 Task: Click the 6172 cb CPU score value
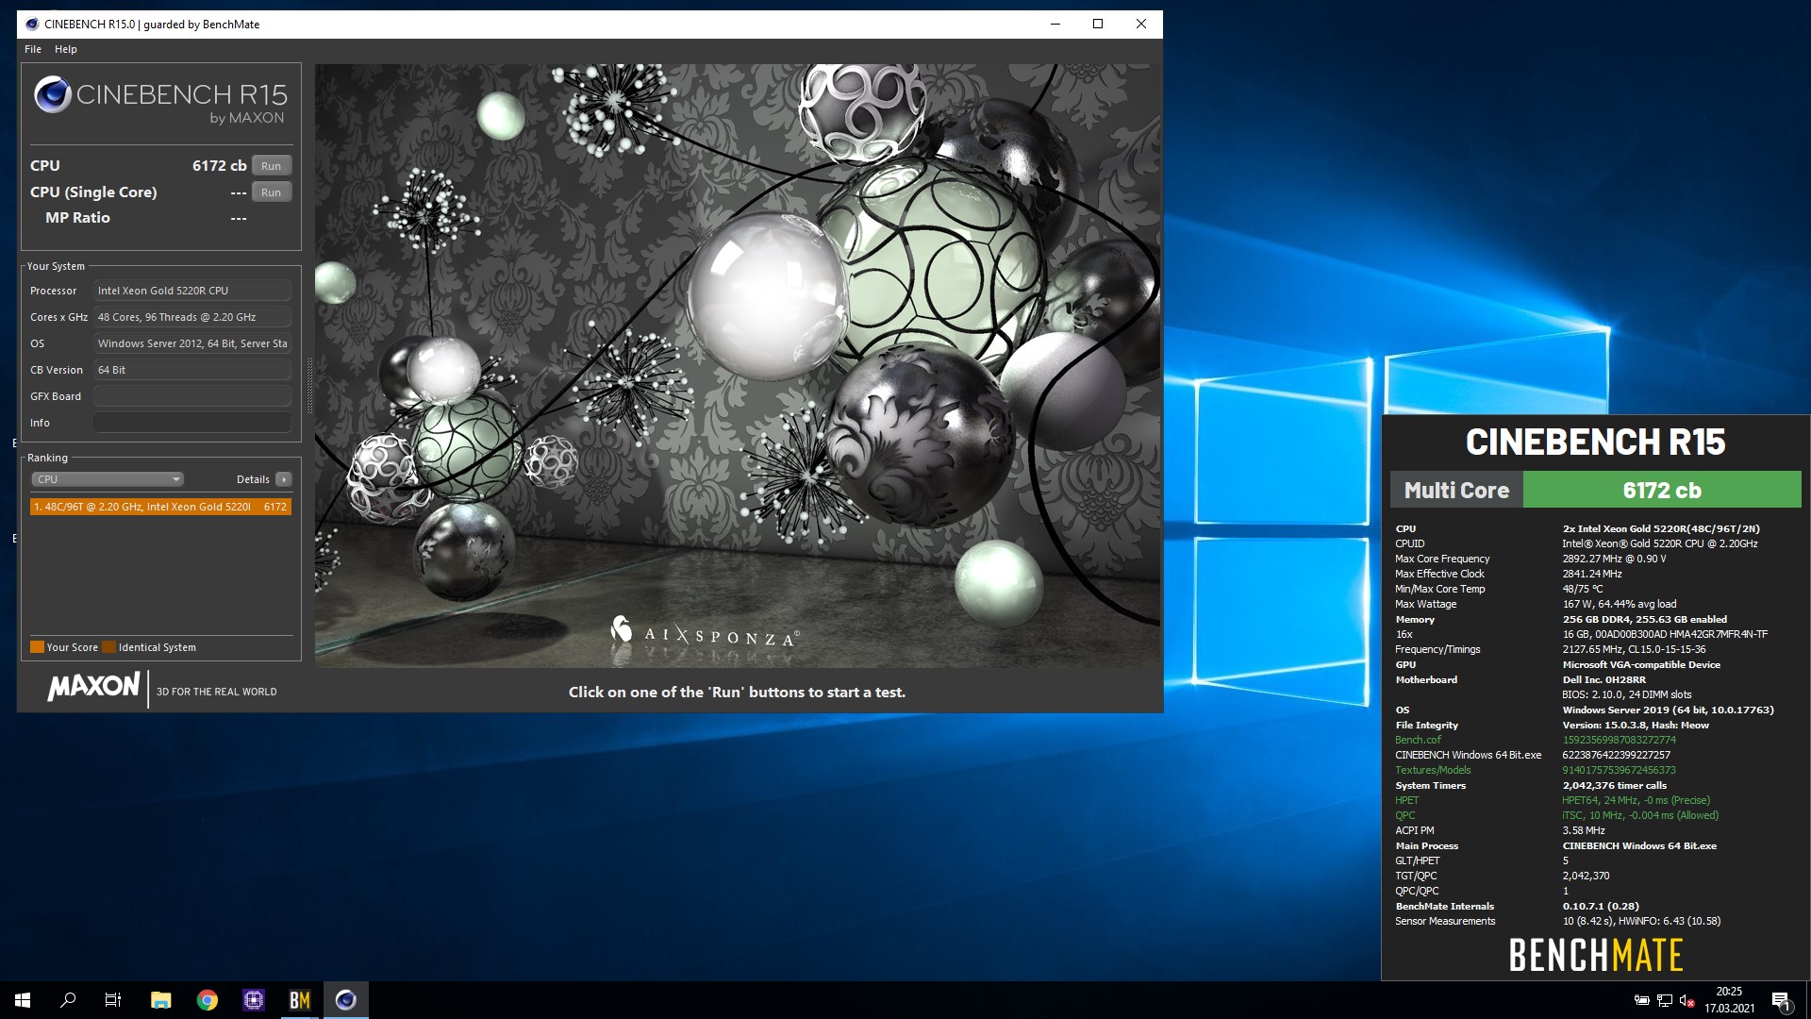(x=219, y=166)
